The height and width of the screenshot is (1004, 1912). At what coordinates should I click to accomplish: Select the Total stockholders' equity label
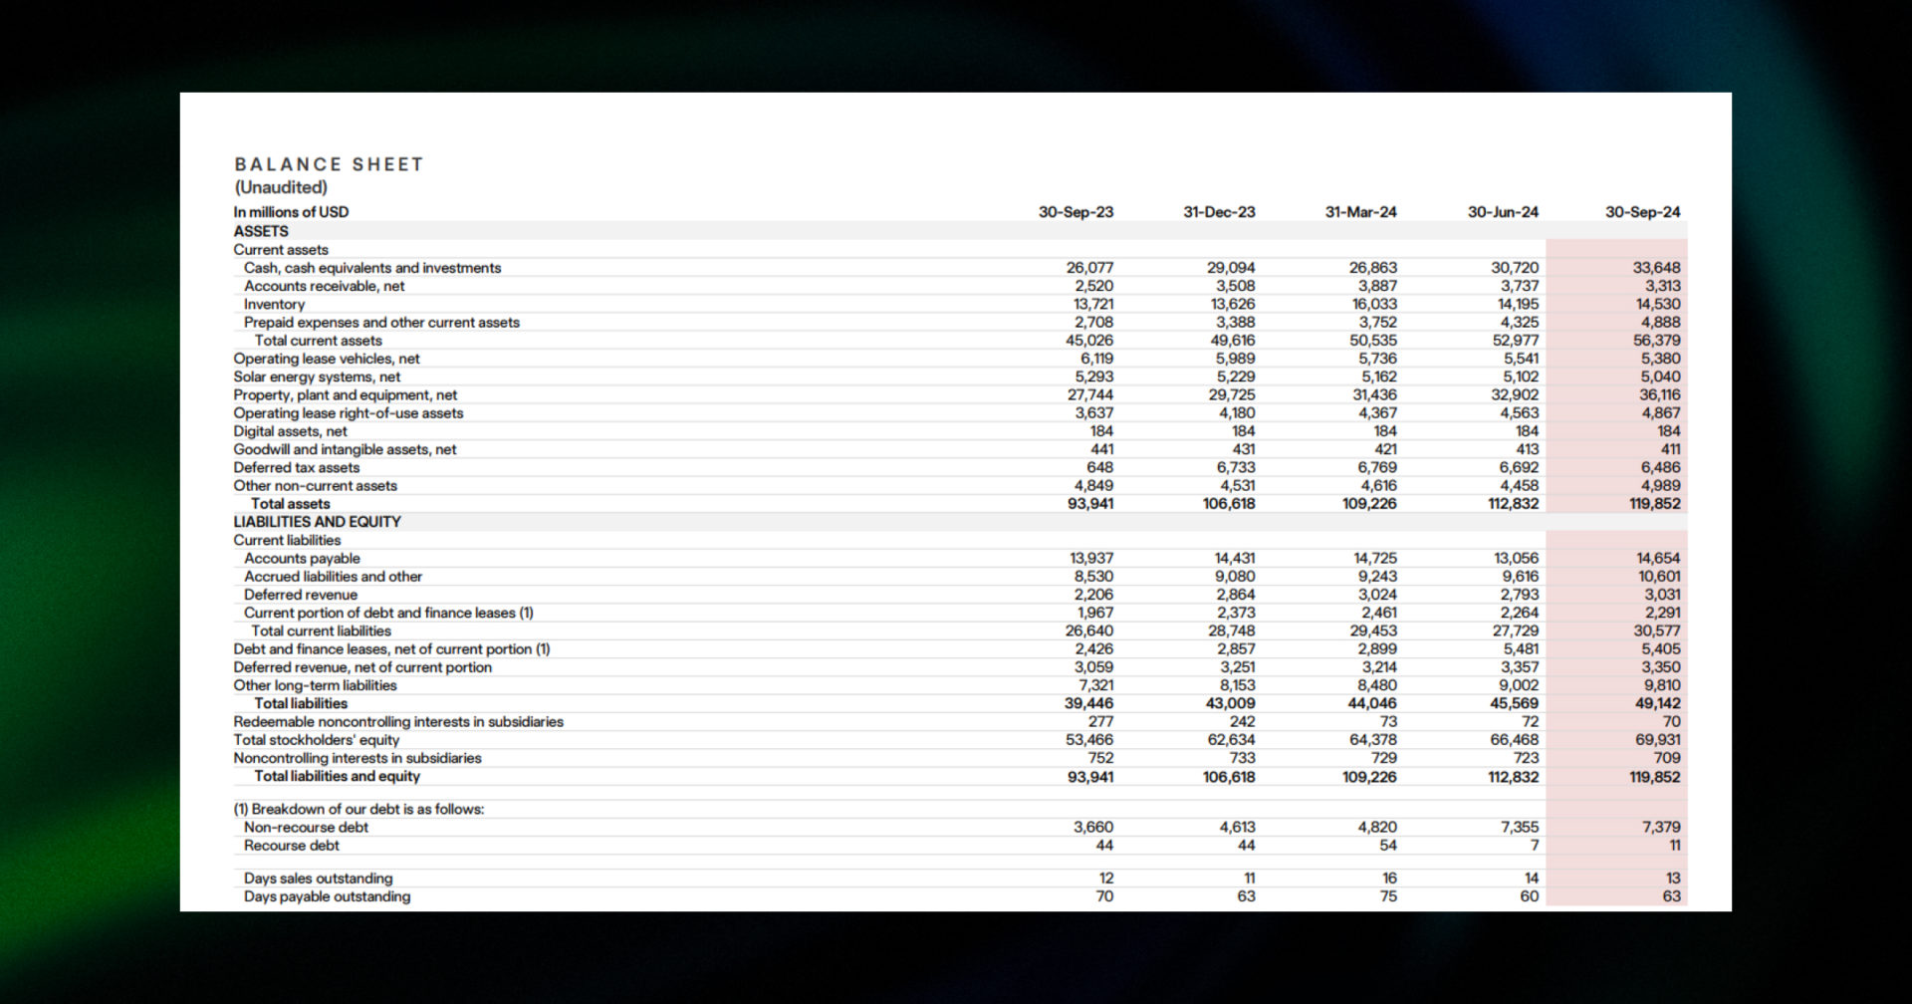tap(316, 740)
